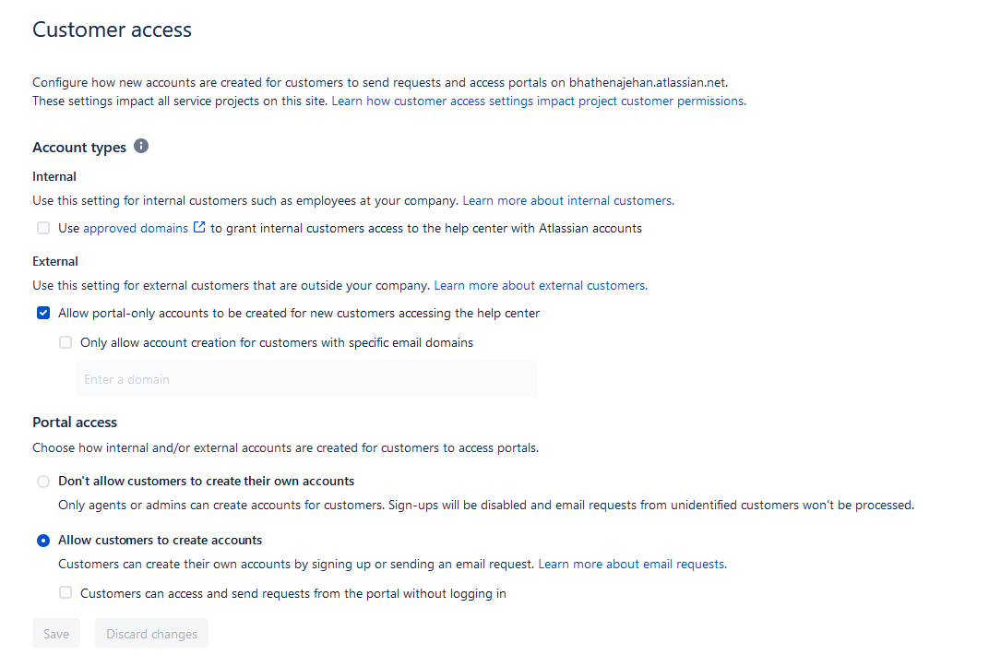Click Discard changes

(x=150, y=633)
